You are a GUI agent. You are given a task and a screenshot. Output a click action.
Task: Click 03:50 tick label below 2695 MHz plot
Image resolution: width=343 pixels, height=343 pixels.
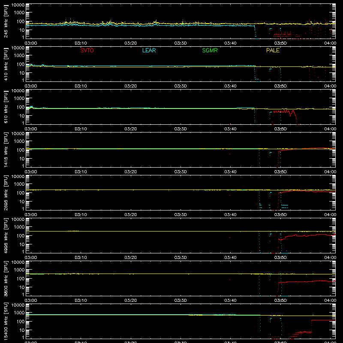[280, 215]
